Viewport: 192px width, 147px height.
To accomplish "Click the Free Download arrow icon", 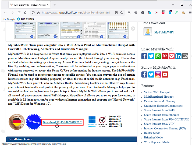I will point(148,32).
